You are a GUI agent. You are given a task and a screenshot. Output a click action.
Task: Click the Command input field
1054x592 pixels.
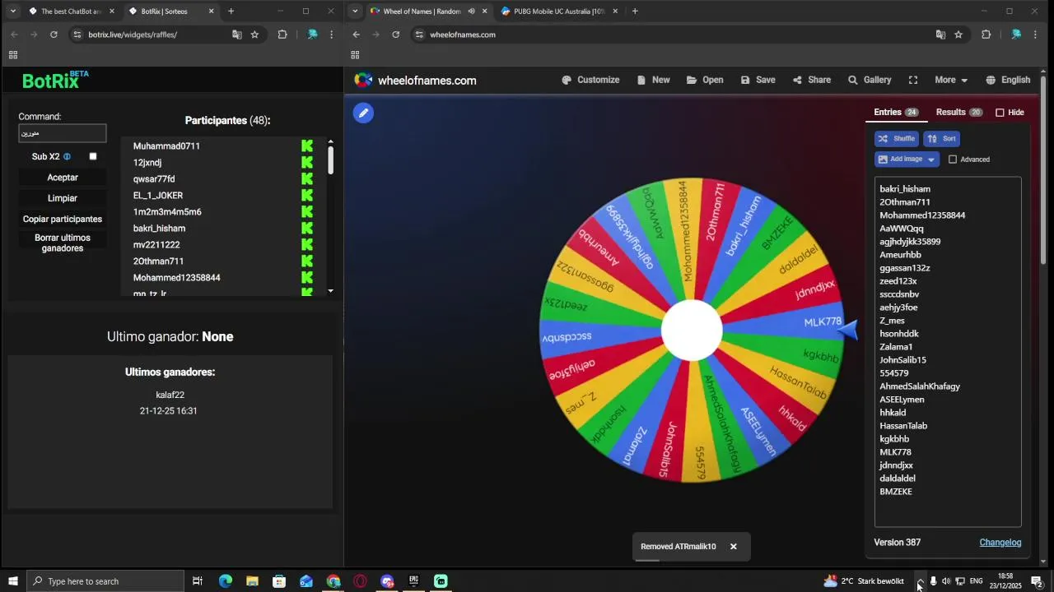(x=63, y=133)
